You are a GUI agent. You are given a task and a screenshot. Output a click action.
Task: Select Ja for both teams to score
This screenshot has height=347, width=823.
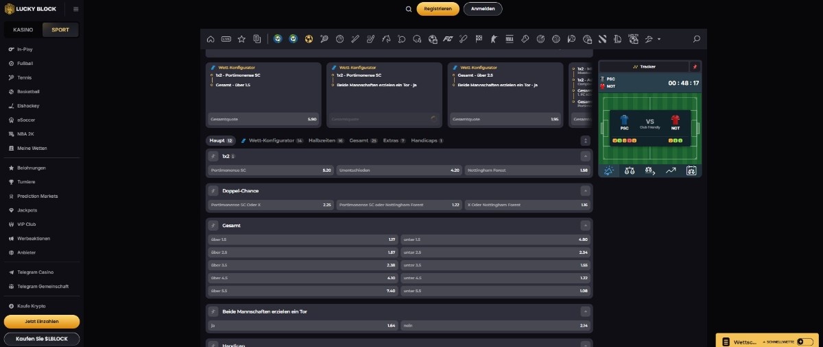coord(303,325)
